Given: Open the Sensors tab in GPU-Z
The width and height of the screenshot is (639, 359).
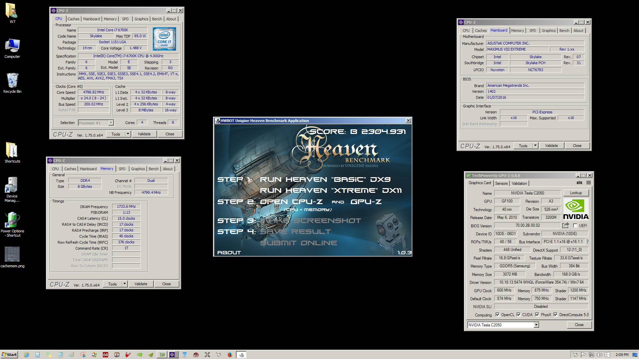Looking at the screenshot, I should click(501, 183).
